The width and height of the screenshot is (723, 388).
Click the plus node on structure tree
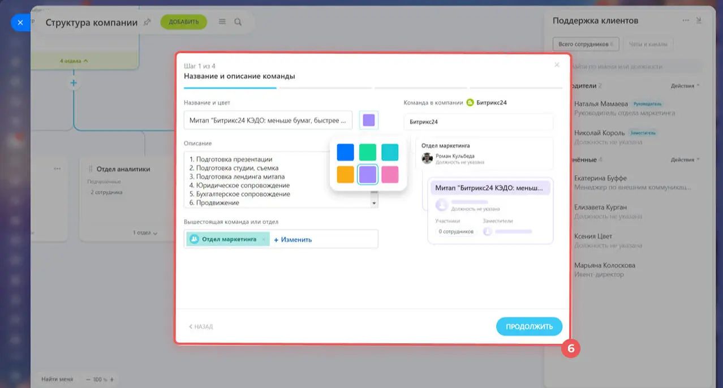[x=74, y=83]
